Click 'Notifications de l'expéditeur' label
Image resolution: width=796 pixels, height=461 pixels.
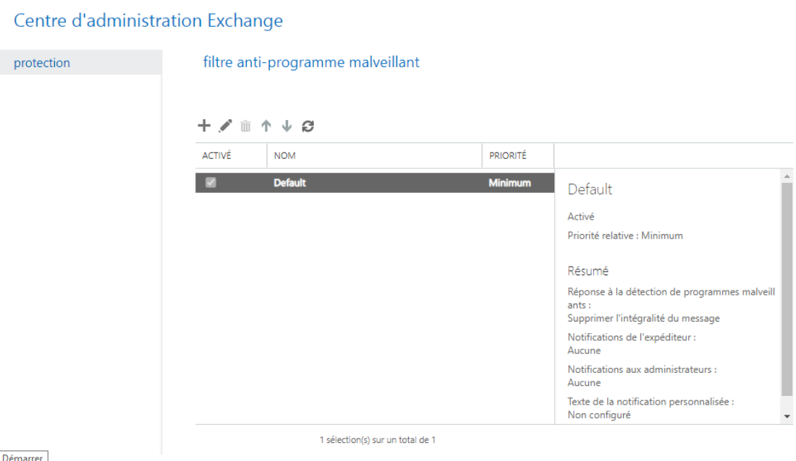click(x=632, y=337)
